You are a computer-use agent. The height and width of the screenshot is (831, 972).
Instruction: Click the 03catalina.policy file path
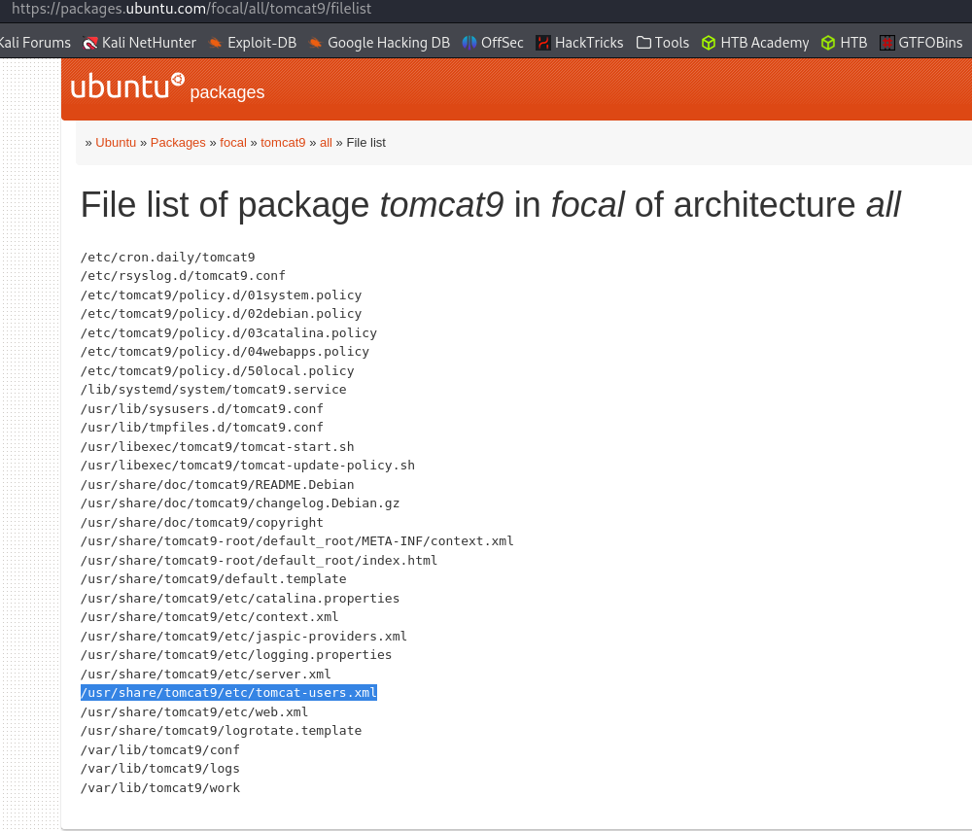click(x=228, y=332)
